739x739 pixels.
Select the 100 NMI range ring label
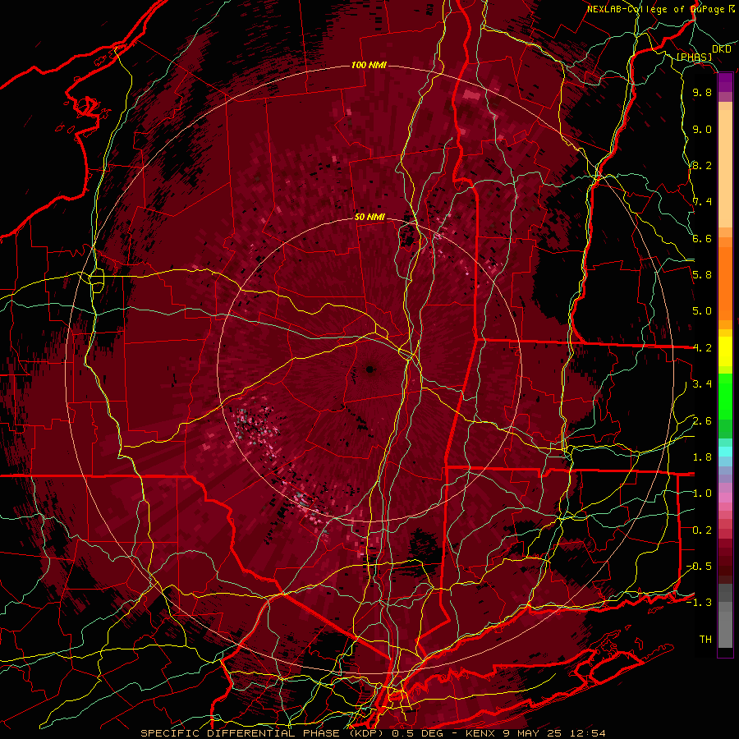pos(369,65)
